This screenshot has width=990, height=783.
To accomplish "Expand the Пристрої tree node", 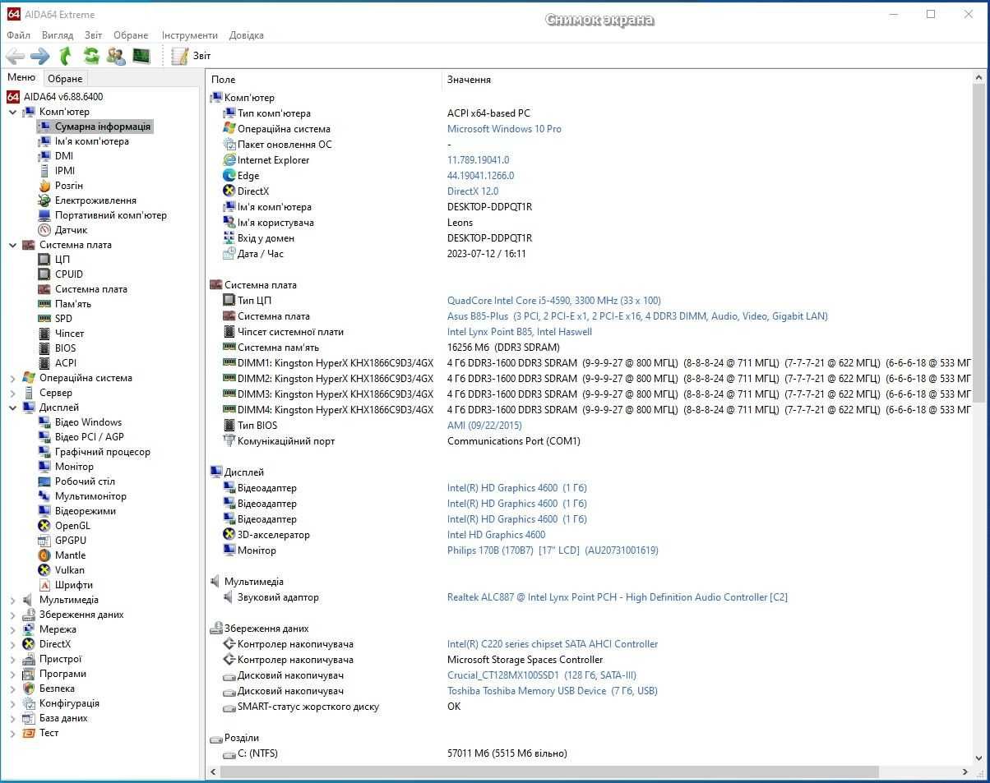I will tap(12, 659).
